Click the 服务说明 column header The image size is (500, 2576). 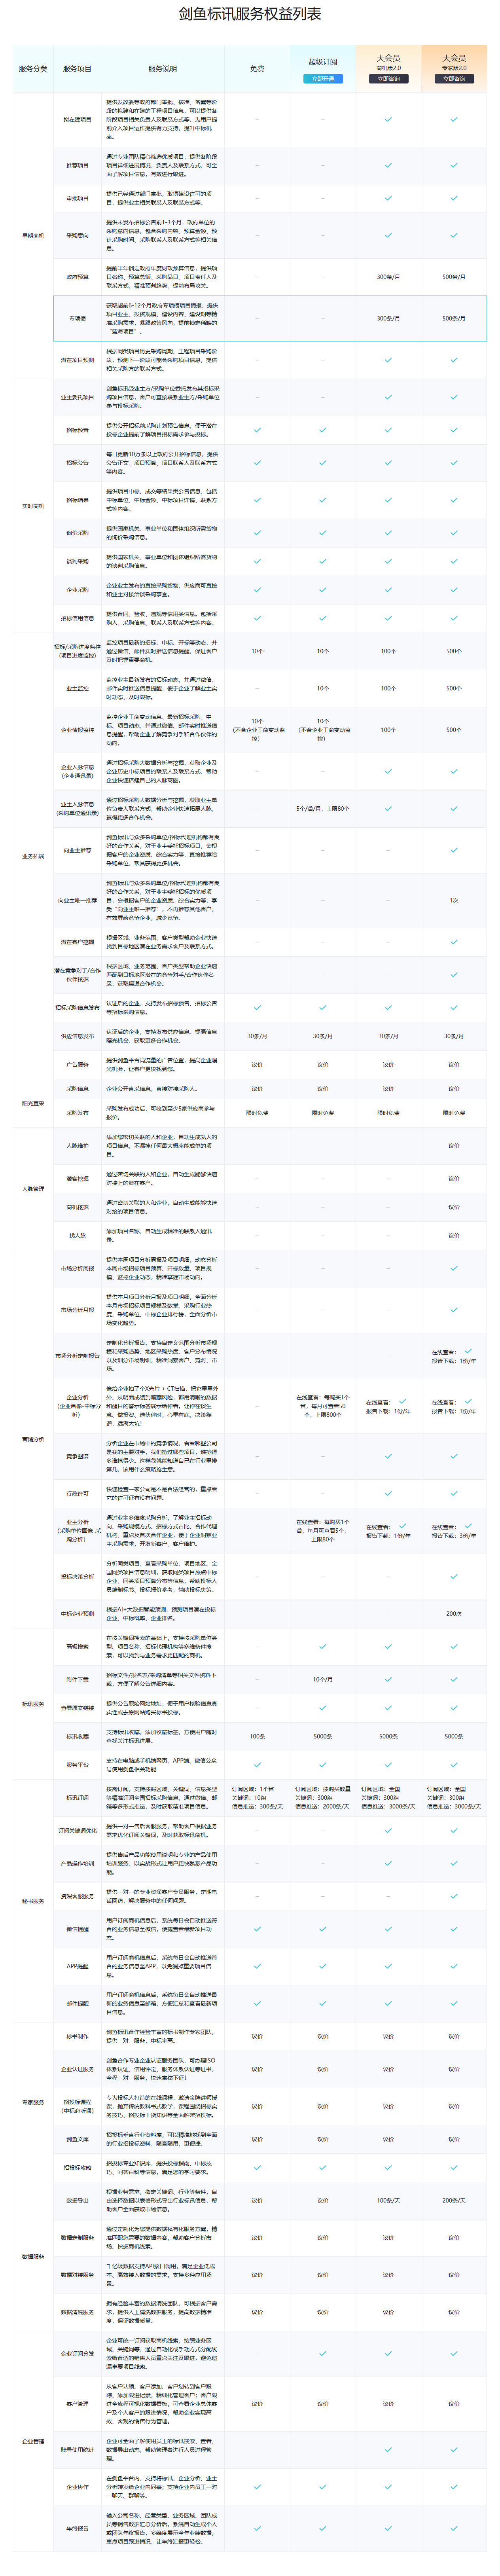(x=162, y=69)
